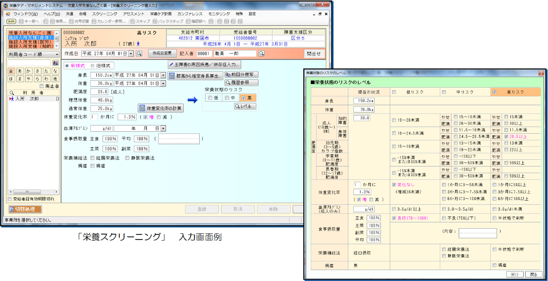The image size is (548, 281).
Task: Open the 栄養ケア計画 menu
Action: [x=160, y=14]
